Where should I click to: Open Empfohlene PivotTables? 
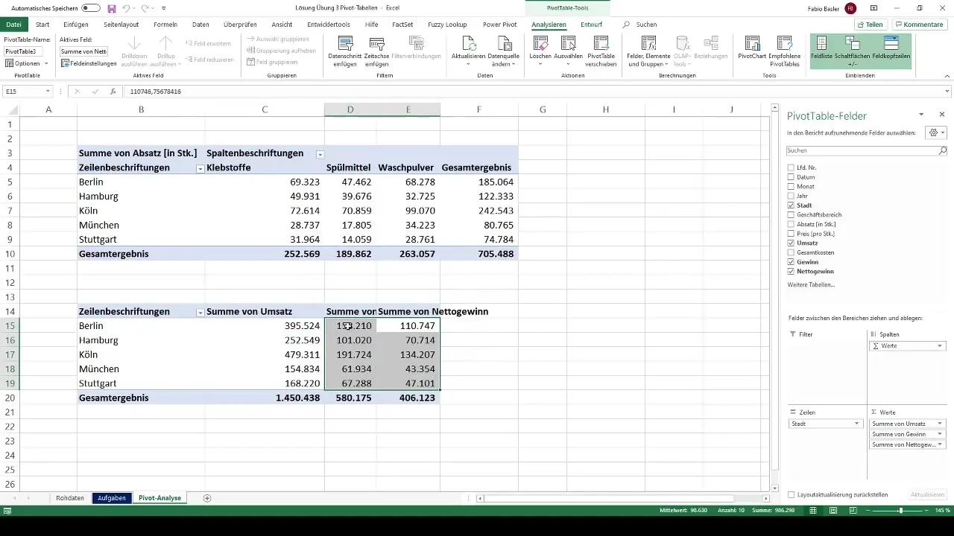[x=785, y=51]
